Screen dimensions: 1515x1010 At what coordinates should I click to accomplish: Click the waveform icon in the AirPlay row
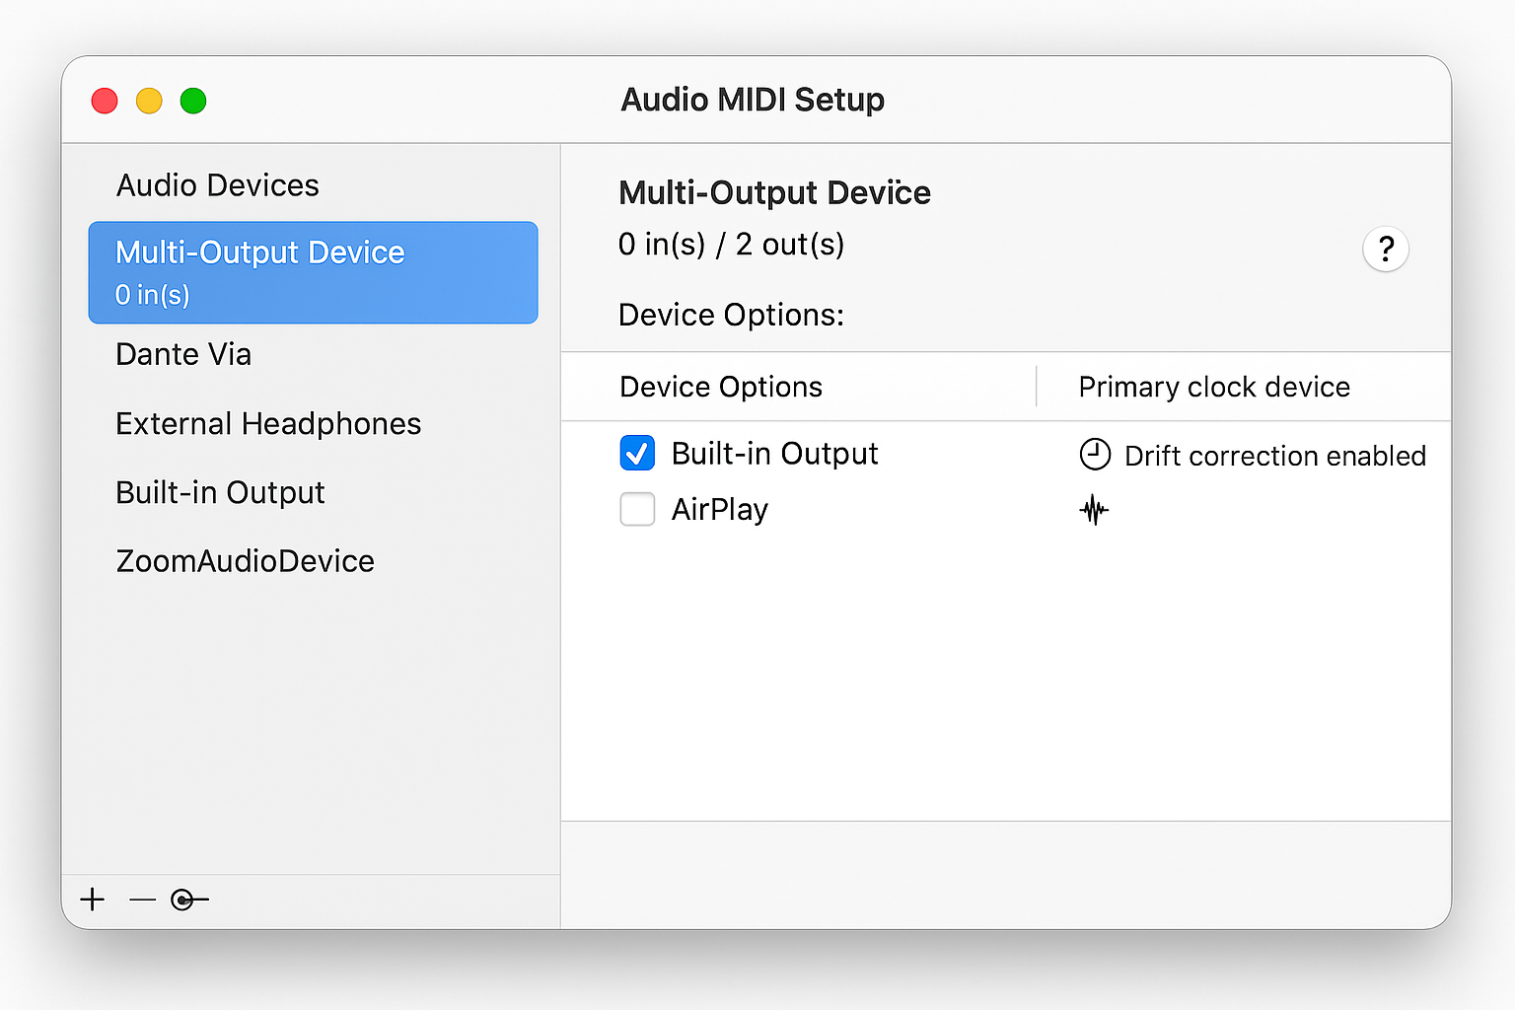pyautogui.click(x=1095, y=510)
